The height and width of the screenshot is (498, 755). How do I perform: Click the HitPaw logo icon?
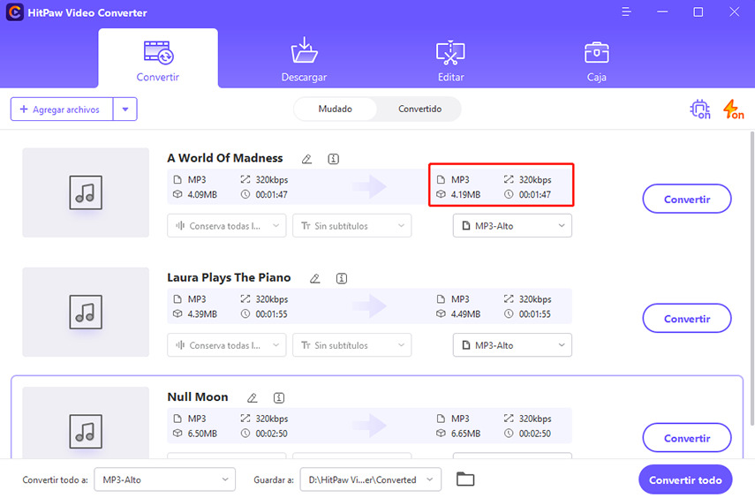coord(14,12)
